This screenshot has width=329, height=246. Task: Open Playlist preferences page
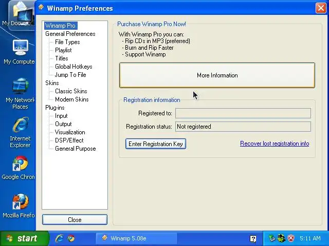pos(63,50)
